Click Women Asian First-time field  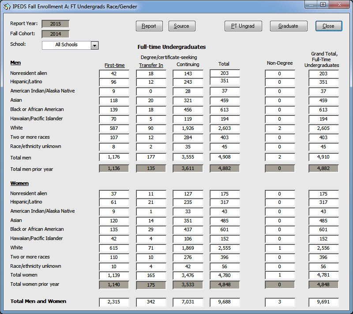tap(114, 221)
